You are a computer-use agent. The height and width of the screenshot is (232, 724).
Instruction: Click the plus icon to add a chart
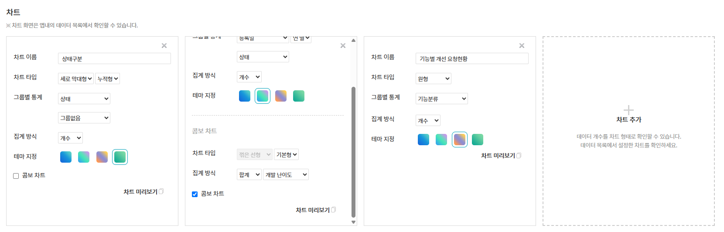click(x=628, y=110)
